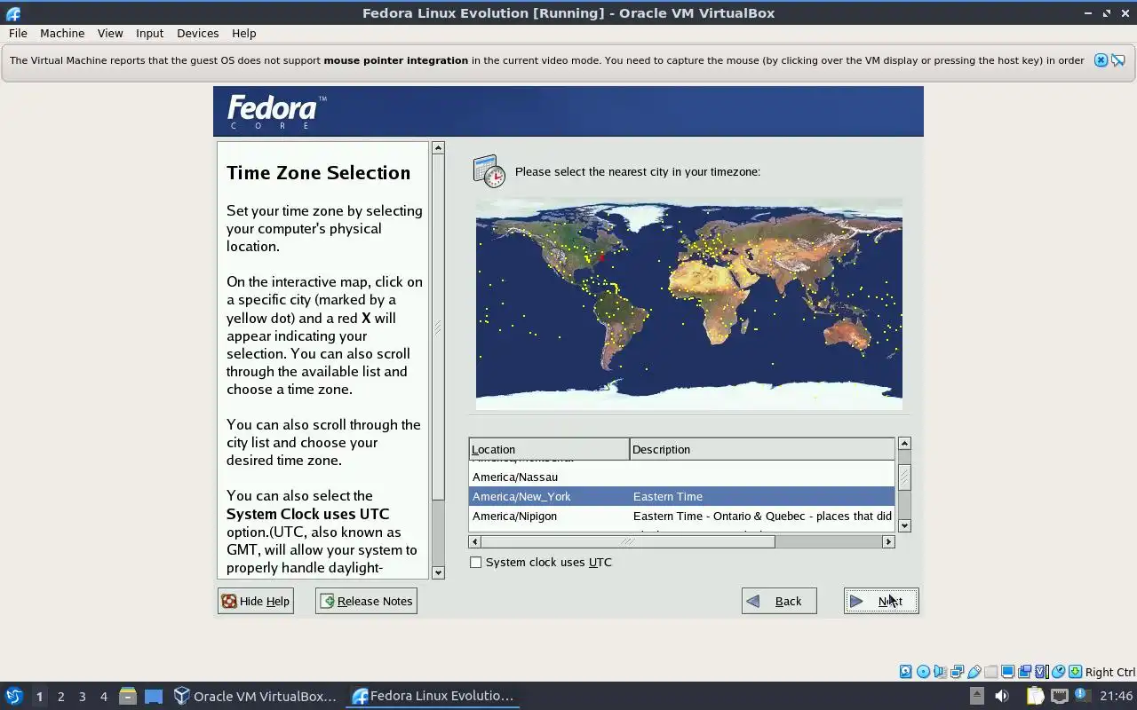Click the 21:46 clock in the taskbar
Image resolution: width=1137 pixels, height=710 pixels.
[1117, 696]
